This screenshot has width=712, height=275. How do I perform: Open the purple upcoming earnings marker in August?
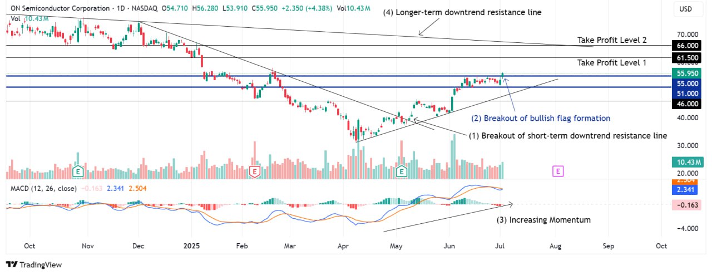[558, 171]
